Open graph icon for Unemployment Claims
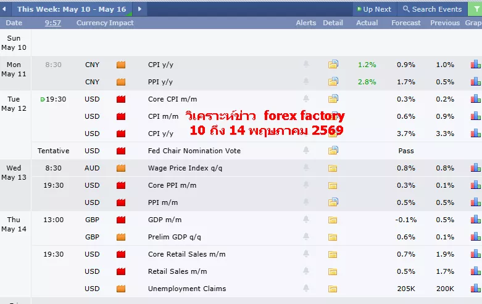Viewport: 482px width, 304px height. pos(476,289)
